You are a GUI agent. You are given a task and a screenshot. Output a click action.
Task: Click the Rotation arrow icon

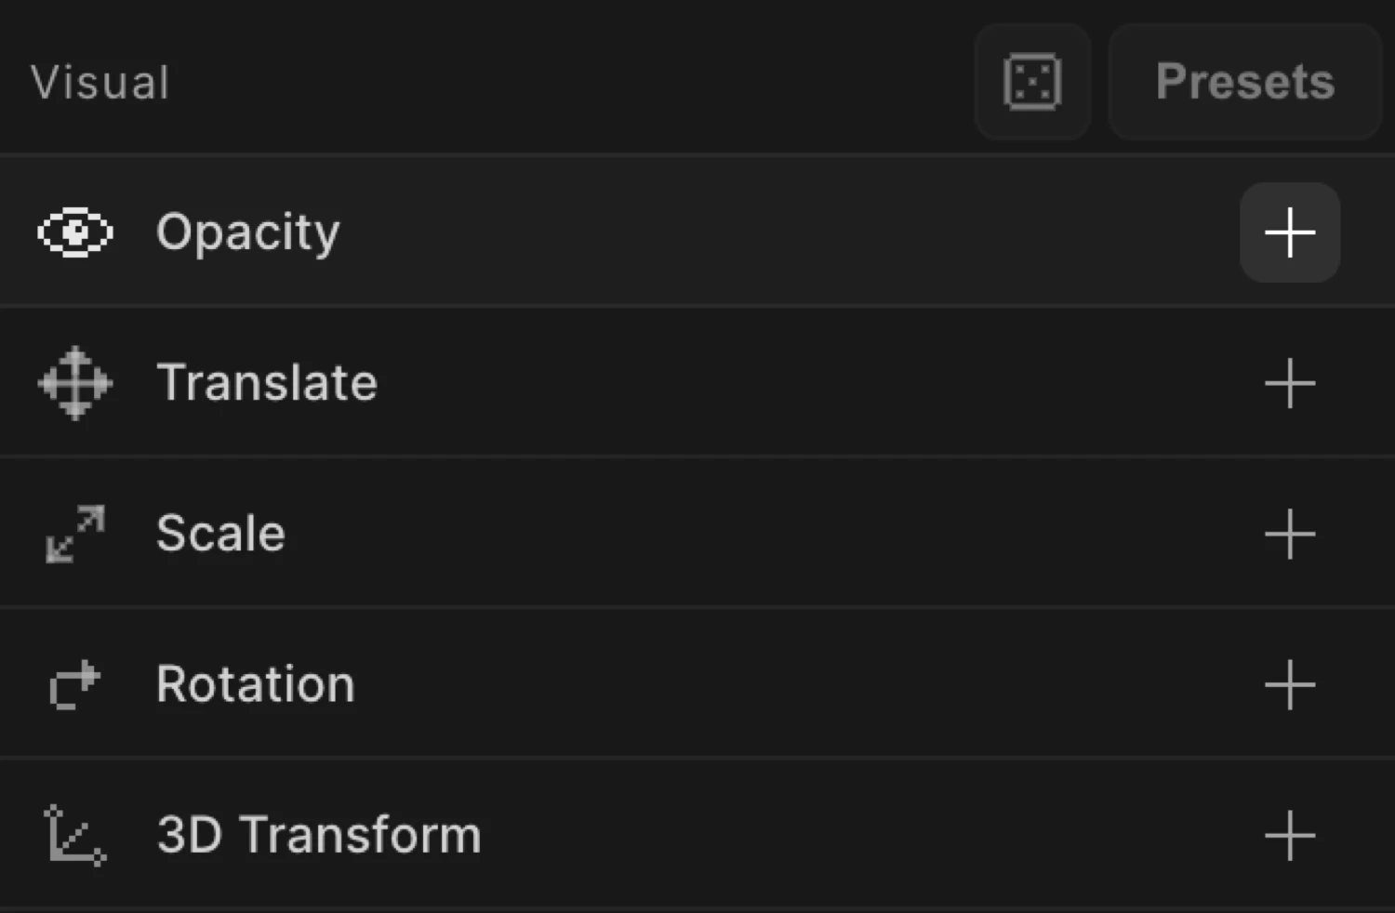tap(74, 683)
